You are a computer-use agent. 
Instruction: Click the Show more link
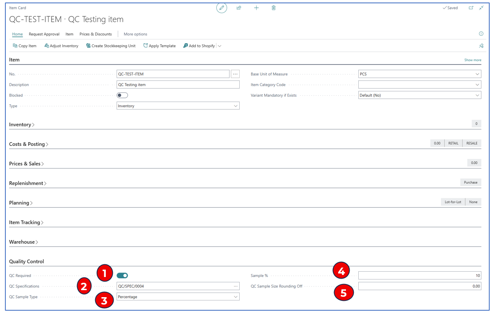(472, 60)
